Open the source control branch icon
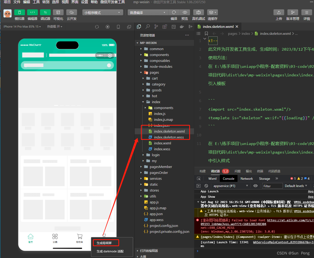The width and height of the screenshot is (314, 258). [x=156, y=27]
